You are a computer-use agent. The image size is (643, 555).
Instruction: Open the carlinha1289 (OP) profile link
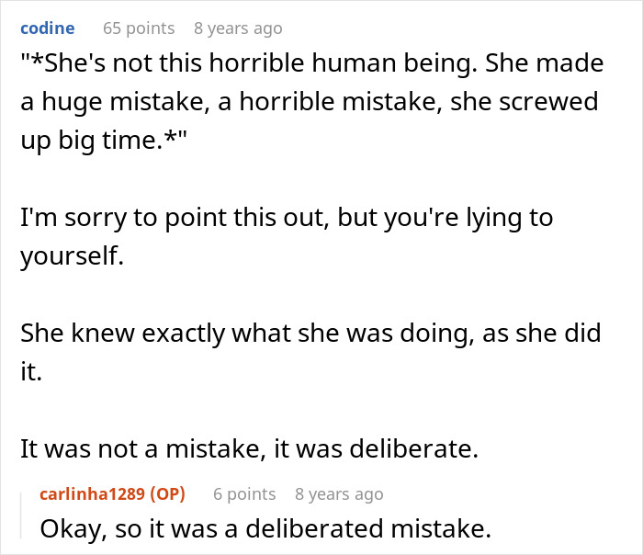coord(112,493)
